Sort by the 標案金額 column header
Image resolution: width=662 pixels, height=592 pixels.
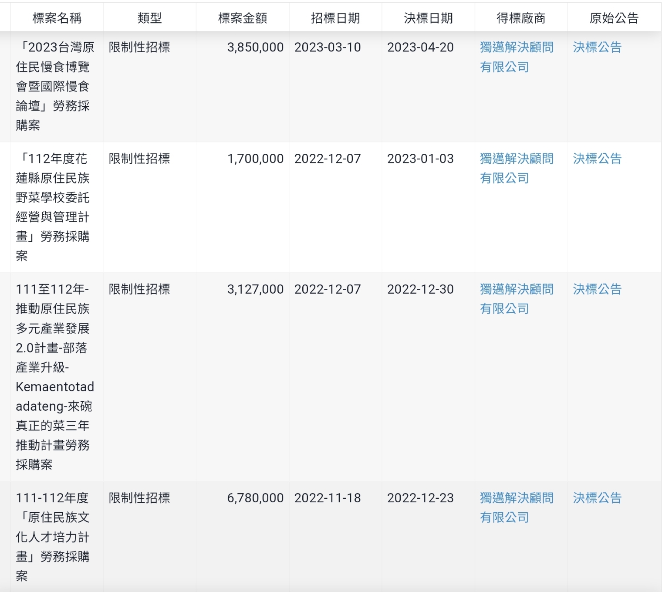pyautogui.click(x=242, y=18)
